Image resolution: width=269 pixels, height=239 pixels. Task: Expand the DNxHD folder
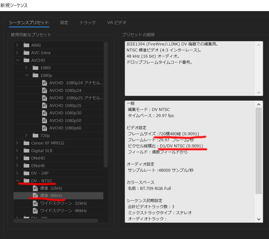tap(17, 158)
